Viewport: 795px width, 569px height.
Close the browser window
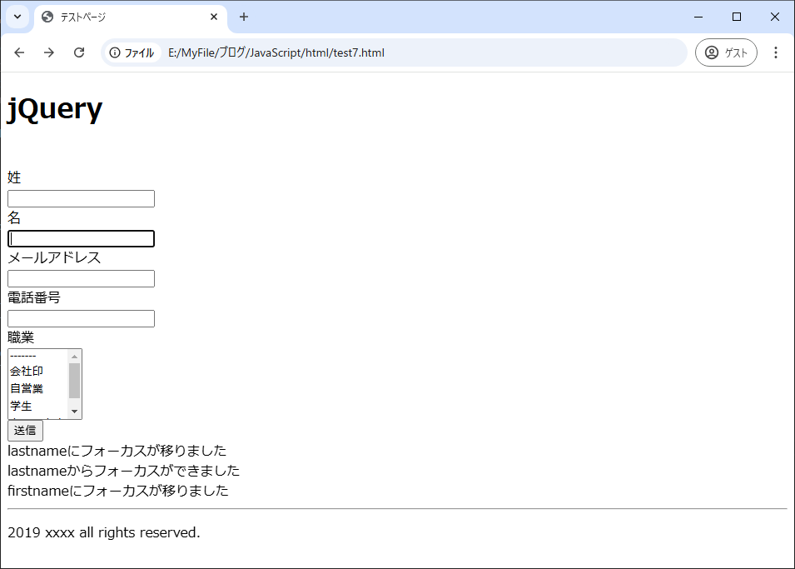coord(775,17)
